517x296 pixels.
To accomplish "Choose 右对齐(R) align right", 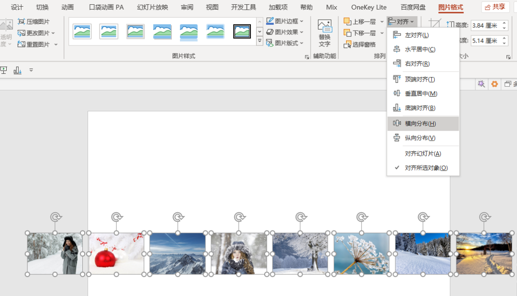I will click(x=423, y=64).
